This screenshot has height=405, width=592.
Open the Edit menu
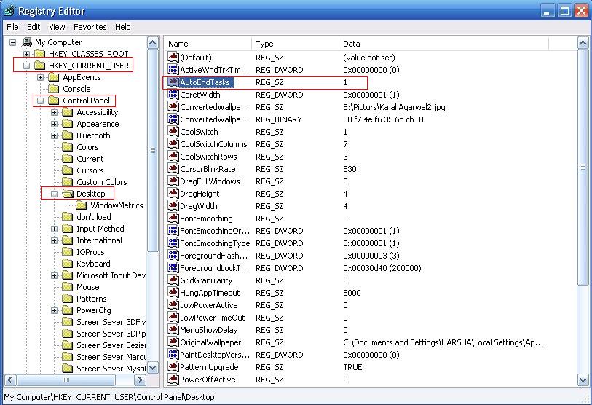(33, 27)
